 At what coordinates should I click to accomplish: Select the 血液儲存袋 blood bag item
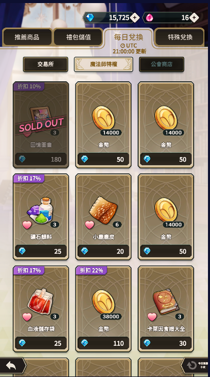point(40,301)
